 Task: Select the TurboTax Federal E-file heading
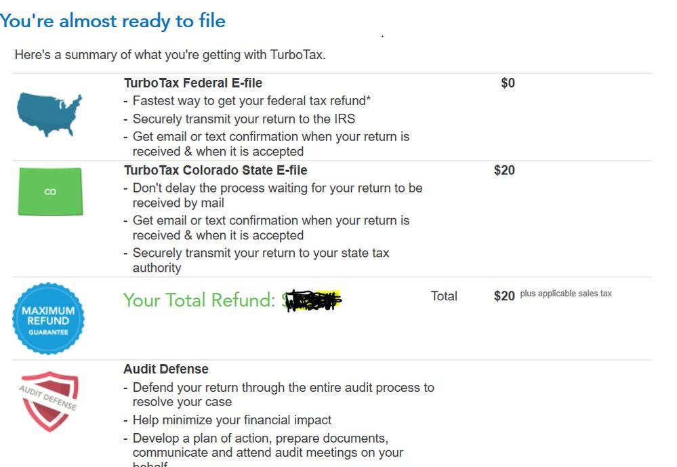coord(193,83)
